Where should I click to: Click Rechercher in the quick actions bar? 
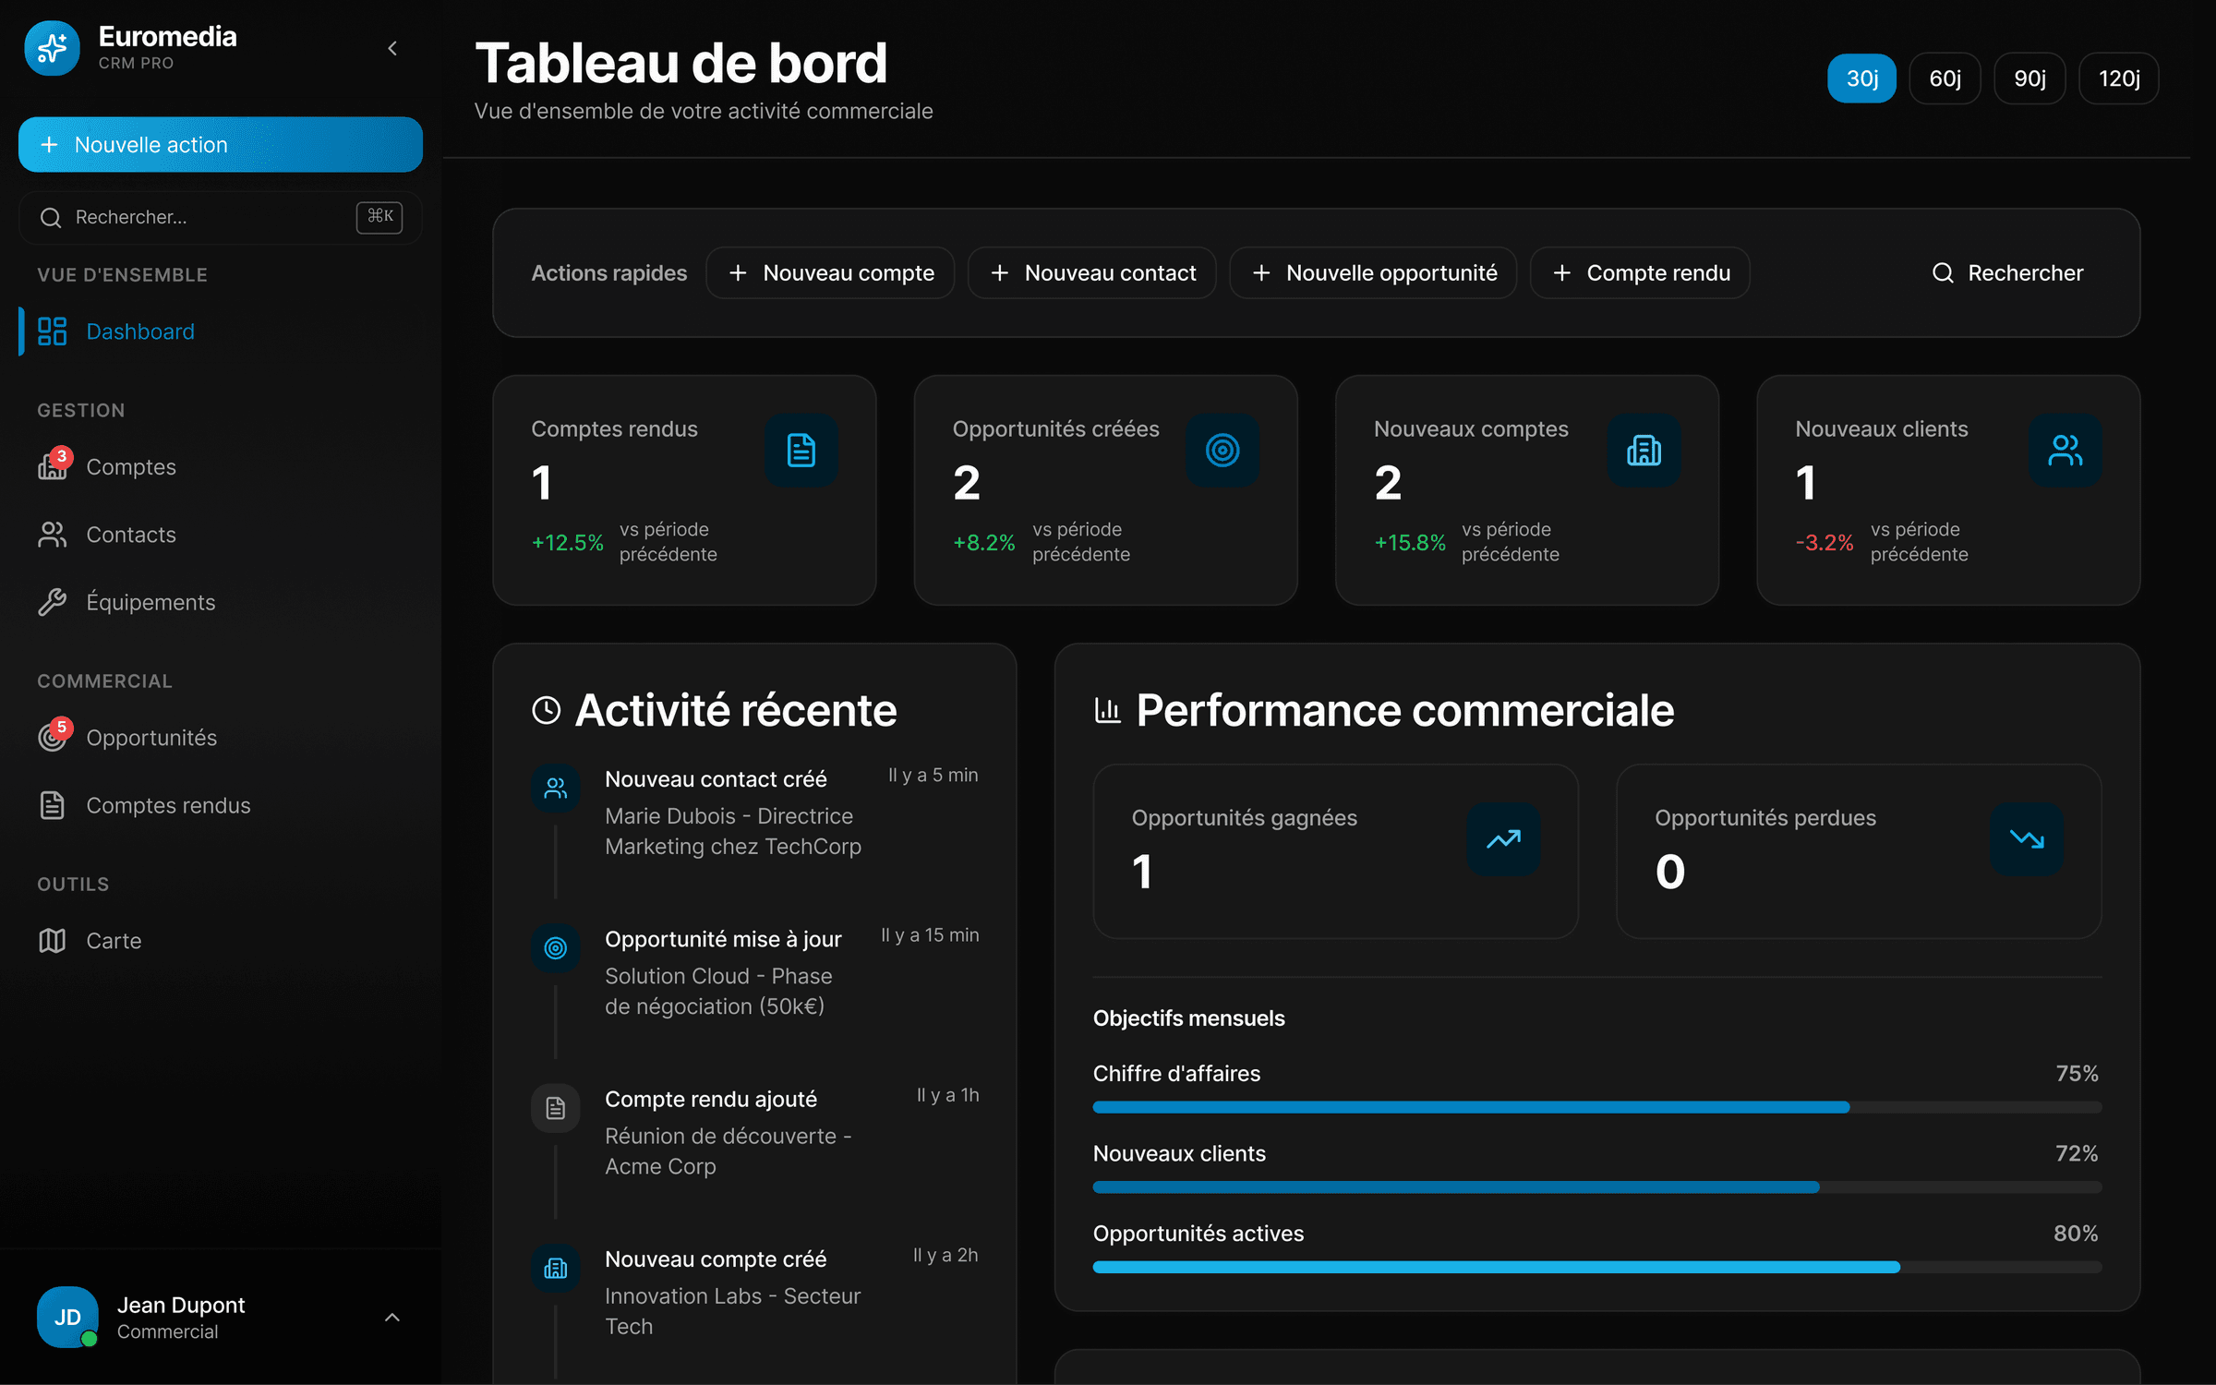2007,273
